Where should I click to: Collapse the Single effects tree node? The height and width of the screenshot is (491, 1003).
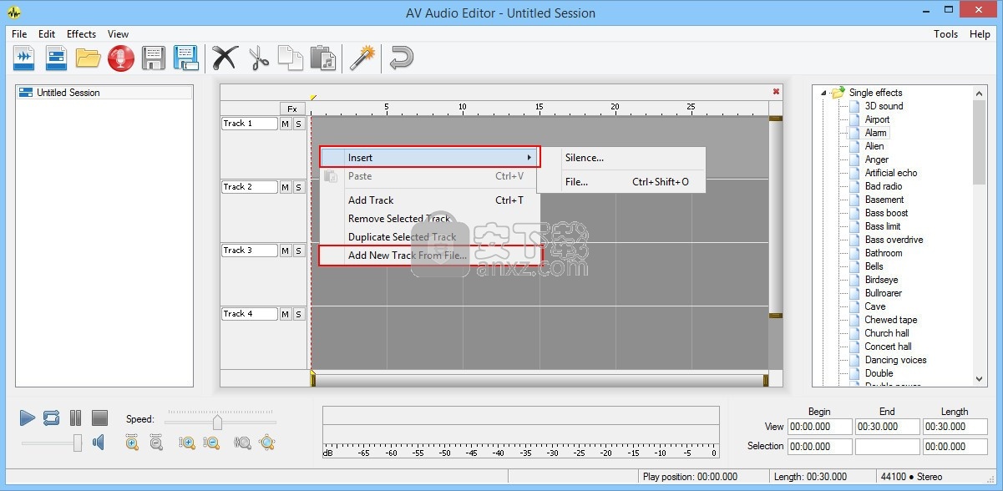coord(823,93)
